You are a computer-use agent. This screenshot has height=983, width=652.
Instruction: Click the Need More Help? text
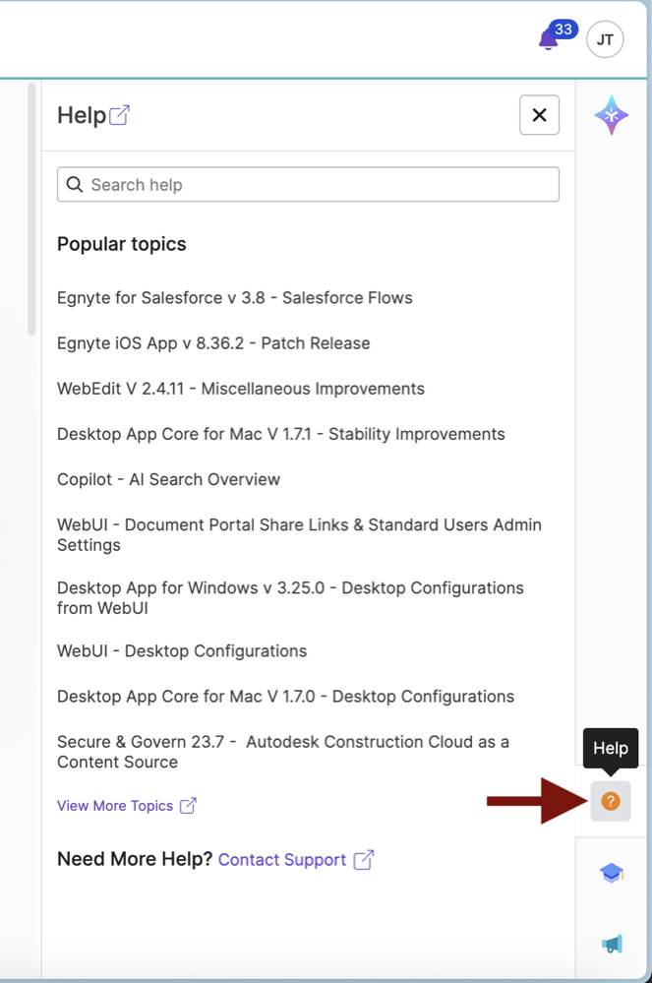135,859
